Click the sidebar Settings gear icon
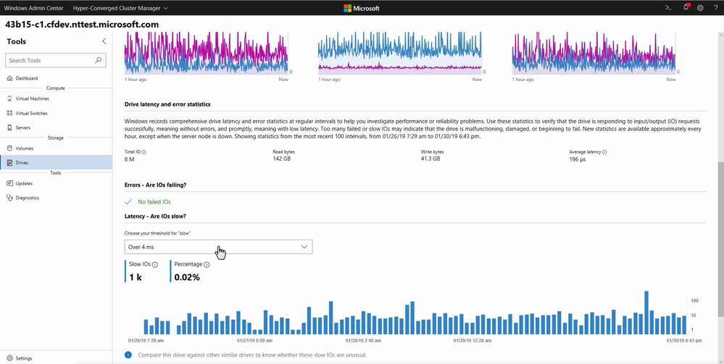724x364 pixels. (x=9, y=358)
